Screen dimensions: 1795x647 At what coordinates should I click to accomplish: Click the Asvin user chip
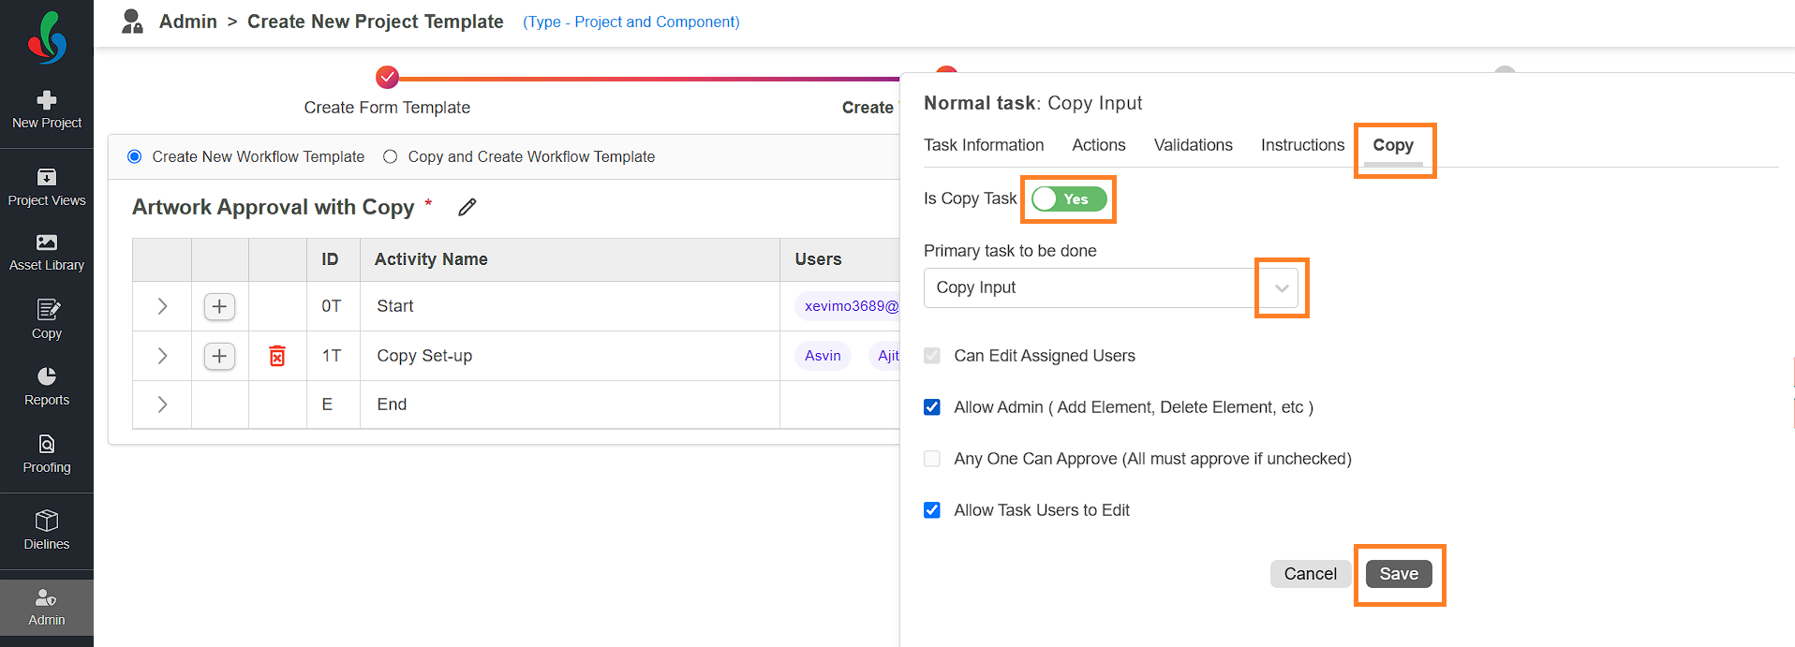pos(823,356)
